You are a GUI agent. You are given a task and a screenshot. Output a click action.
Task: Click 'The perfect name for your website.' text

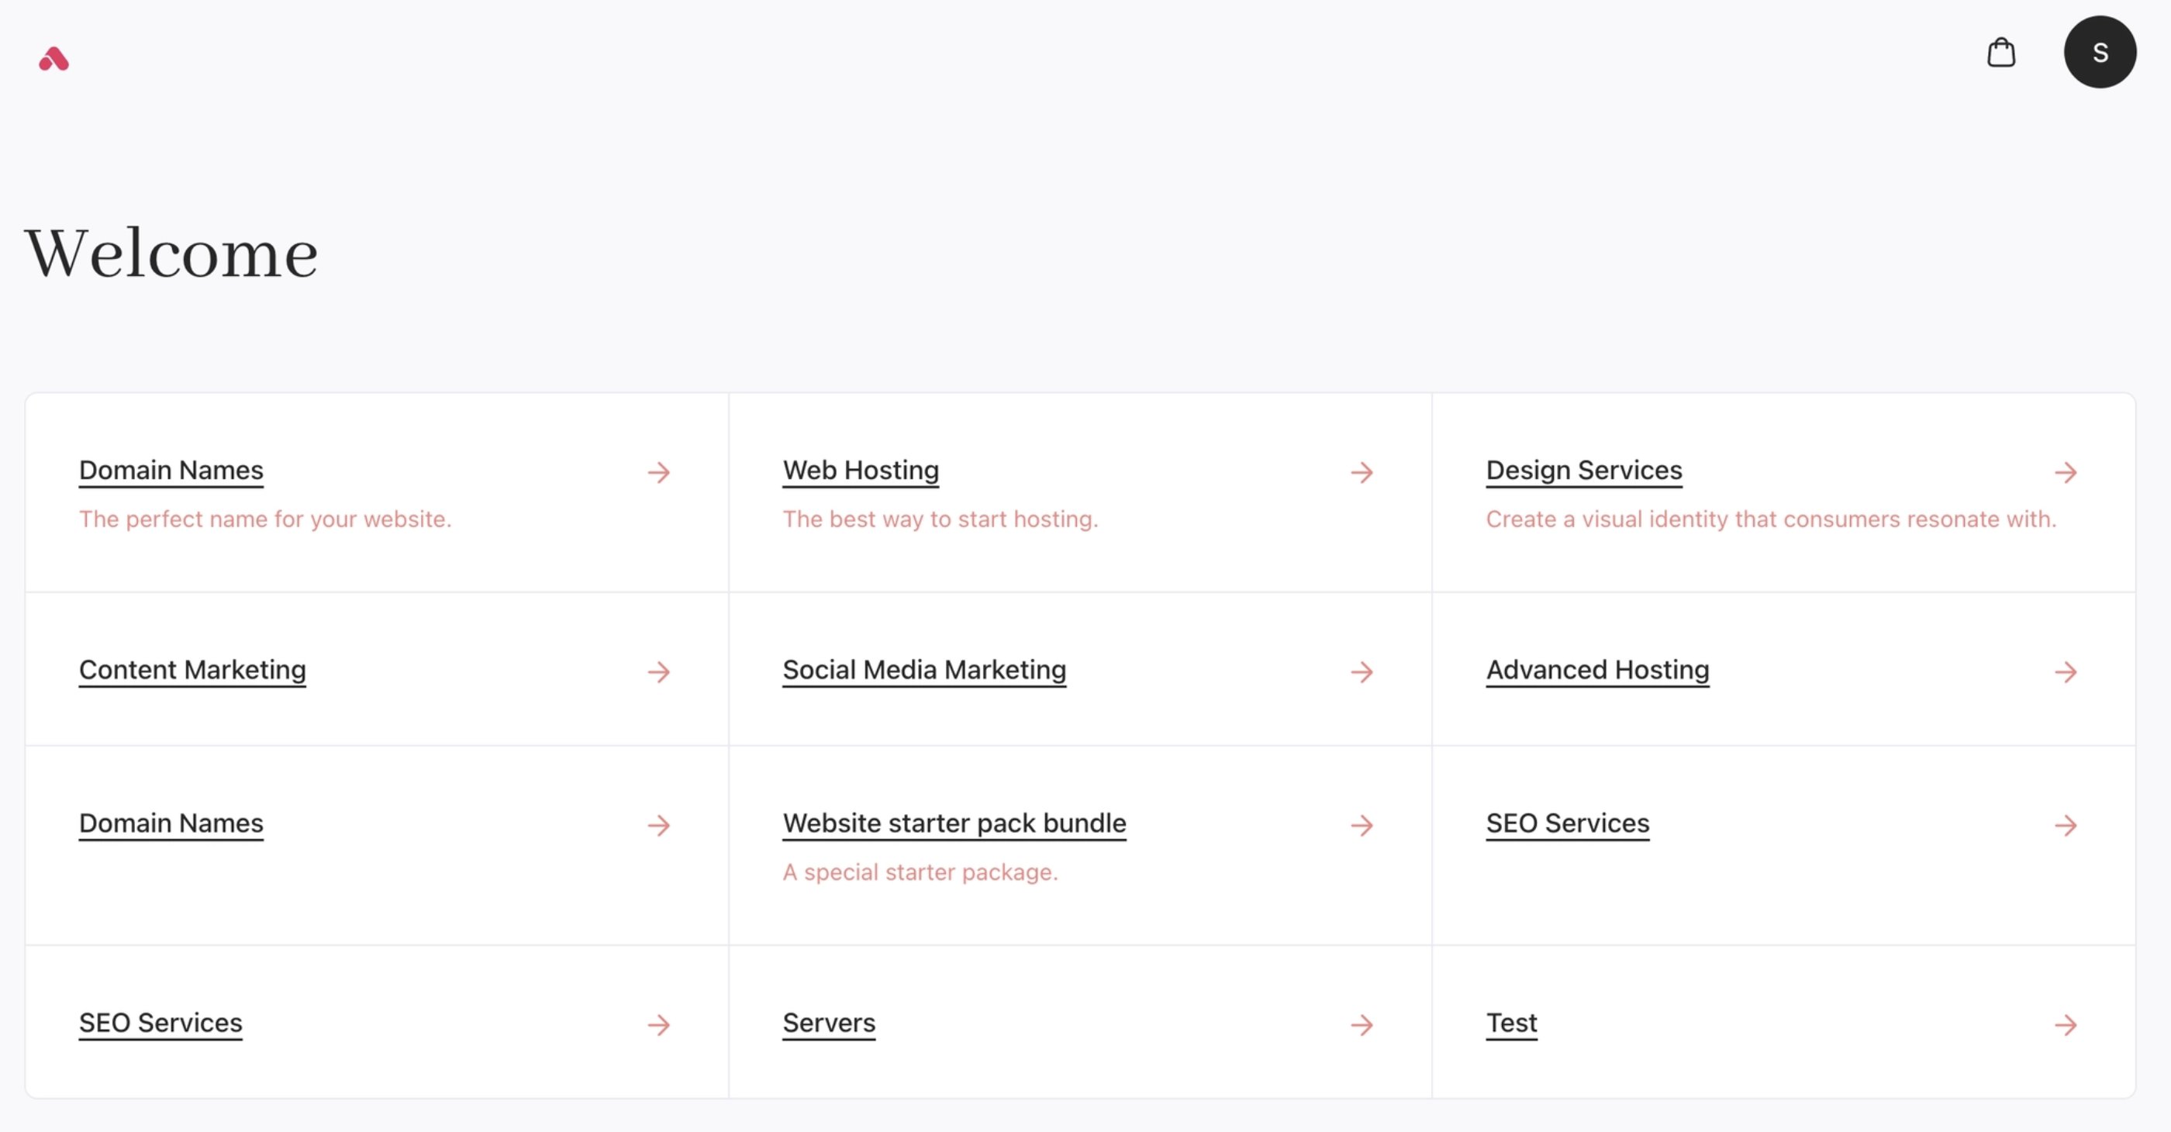tap(264, 519)
